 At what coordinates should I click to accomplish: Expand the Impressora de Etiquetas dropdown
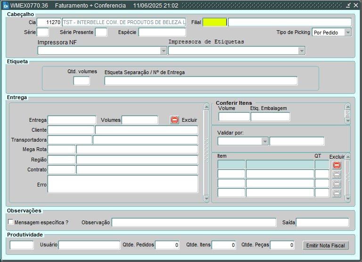302,51
